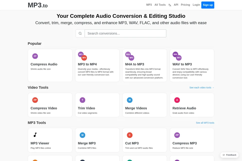Click the 'Play MP3 files online' description
Image resolution: width=242 pixels, height=161 pixels.
pos(41,148)
